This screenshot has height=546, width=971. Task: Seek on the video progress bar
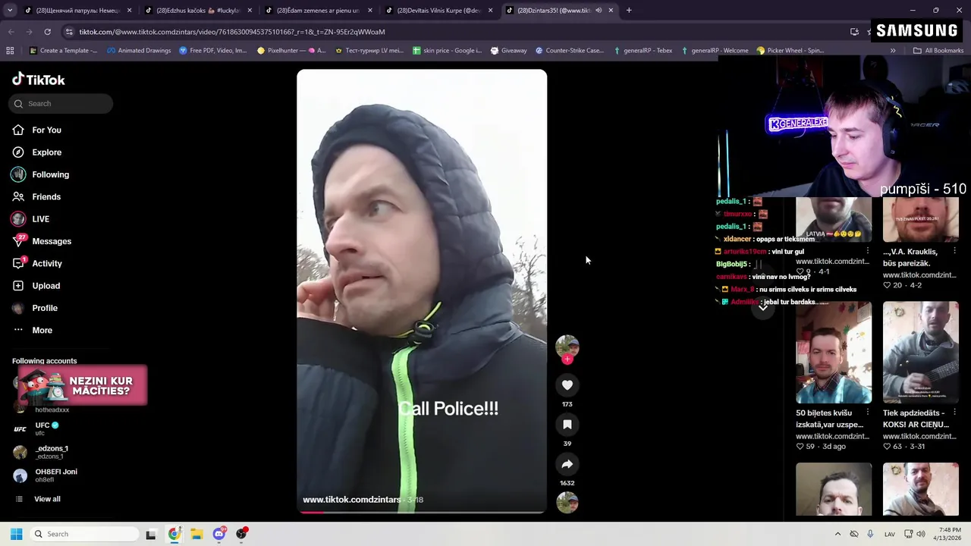(422, 512)
